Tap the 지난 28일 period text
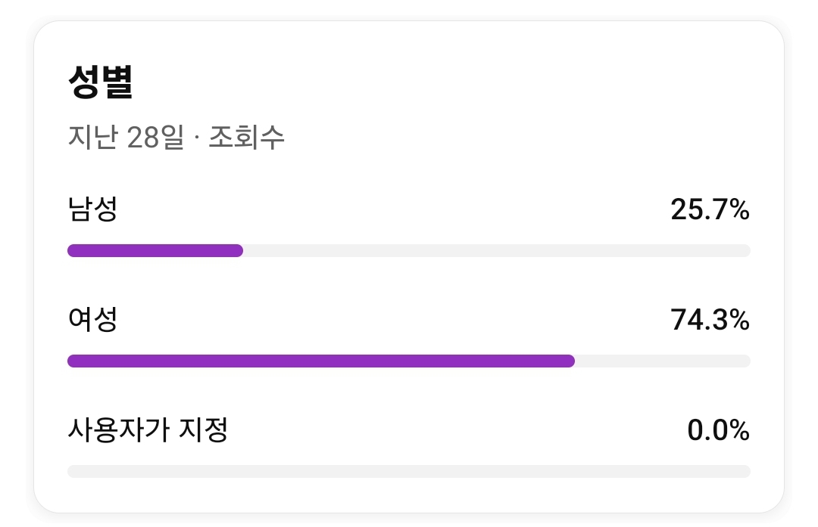Image resolution: width=818 pixels, height=527 pixels. [x=126, y=138]
